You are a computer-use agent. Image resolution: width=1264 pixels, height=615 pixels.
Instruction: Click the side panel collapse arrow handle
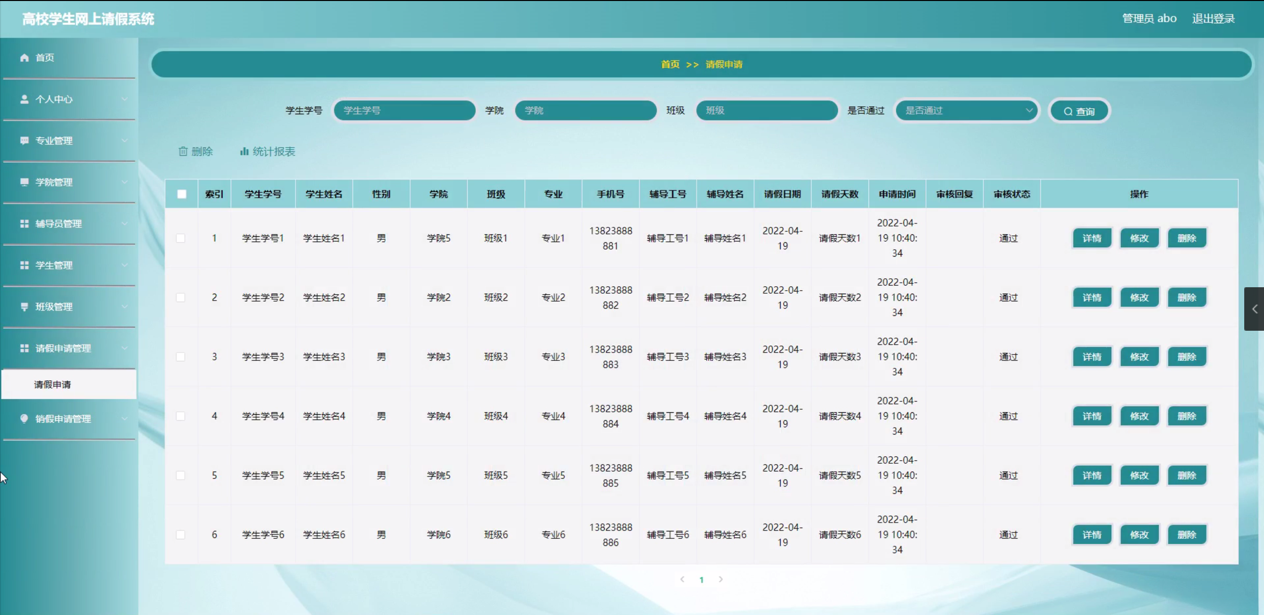(1254, 309)
